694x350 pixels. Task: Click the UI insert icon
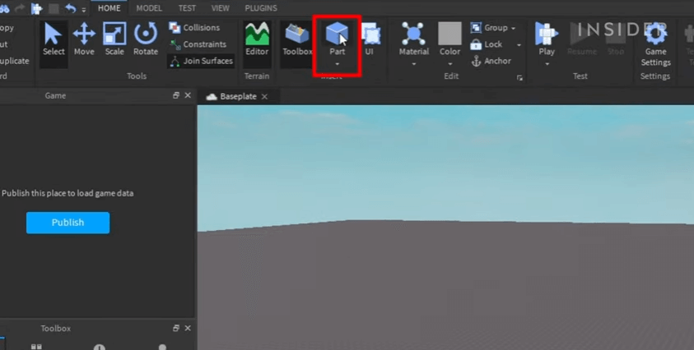point(370,39)
